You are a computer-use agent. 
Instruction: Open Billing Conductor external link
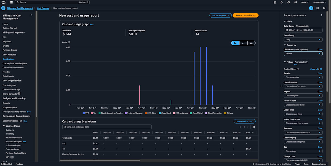pyautogui.click(x=12, y=94)
